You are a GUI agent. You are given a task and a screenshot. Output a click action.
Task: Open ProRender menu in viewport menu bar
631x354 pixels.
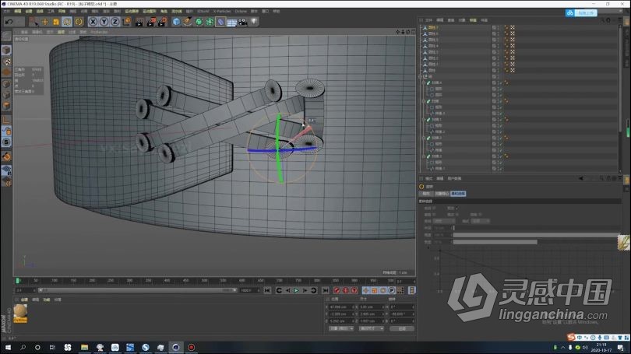pos(99,32)
